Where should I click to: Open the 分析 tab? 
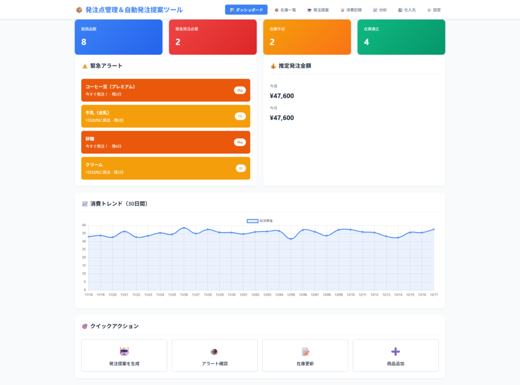[380, 10]
